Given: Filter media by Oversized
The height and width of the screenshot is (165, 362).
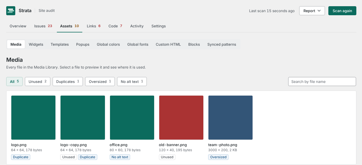Looking at the screenshot, I should pos(100,82).
